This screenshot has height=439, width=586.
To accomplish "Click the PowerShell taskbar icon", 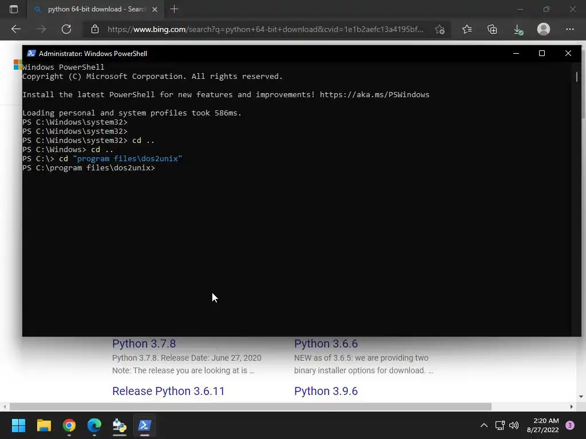I will 145,425.
